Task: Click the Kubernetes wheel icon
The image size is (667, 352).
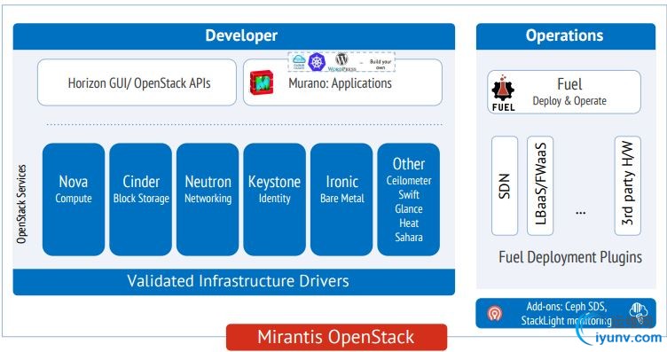Action: [317, 62]
